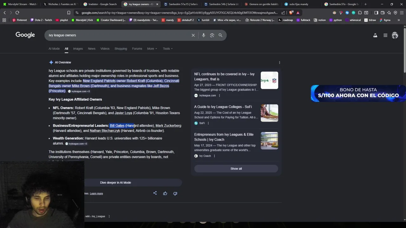Image resolution: width=406 pixels, height=228 pixels.
Task: Select the News search tab
Action: (91, 48)
